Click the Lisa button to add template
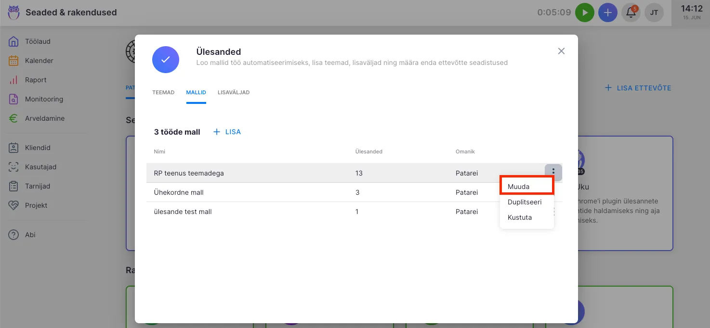This screenshot has height=328, width=710. [x=227, y=132]
